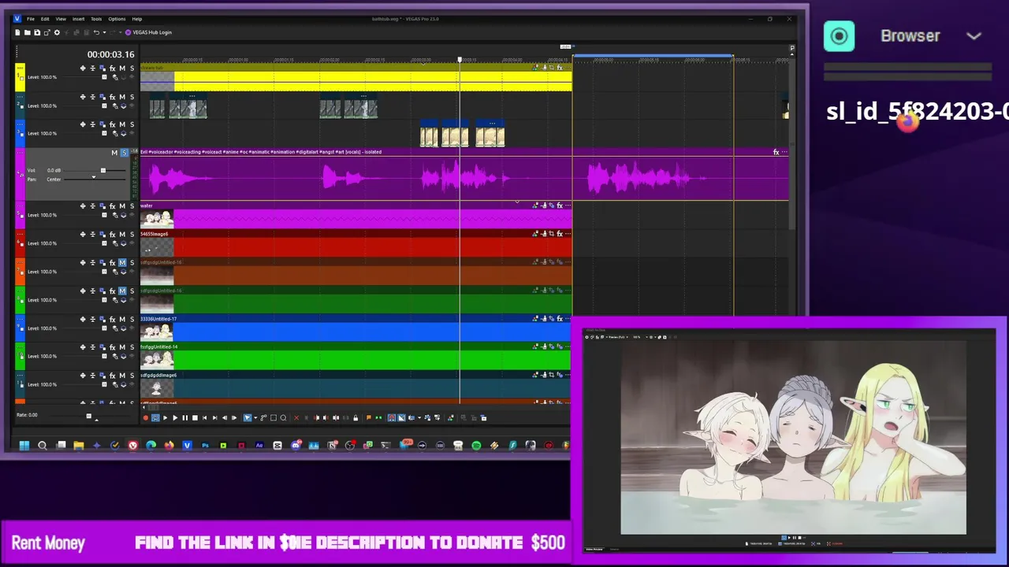
Task: Select the Envelope Edit tool
Action: [263, 417]
